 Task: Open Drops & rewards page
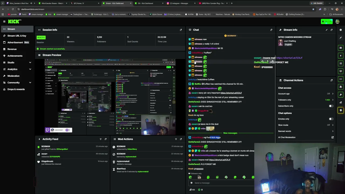[x=17, y=89]
